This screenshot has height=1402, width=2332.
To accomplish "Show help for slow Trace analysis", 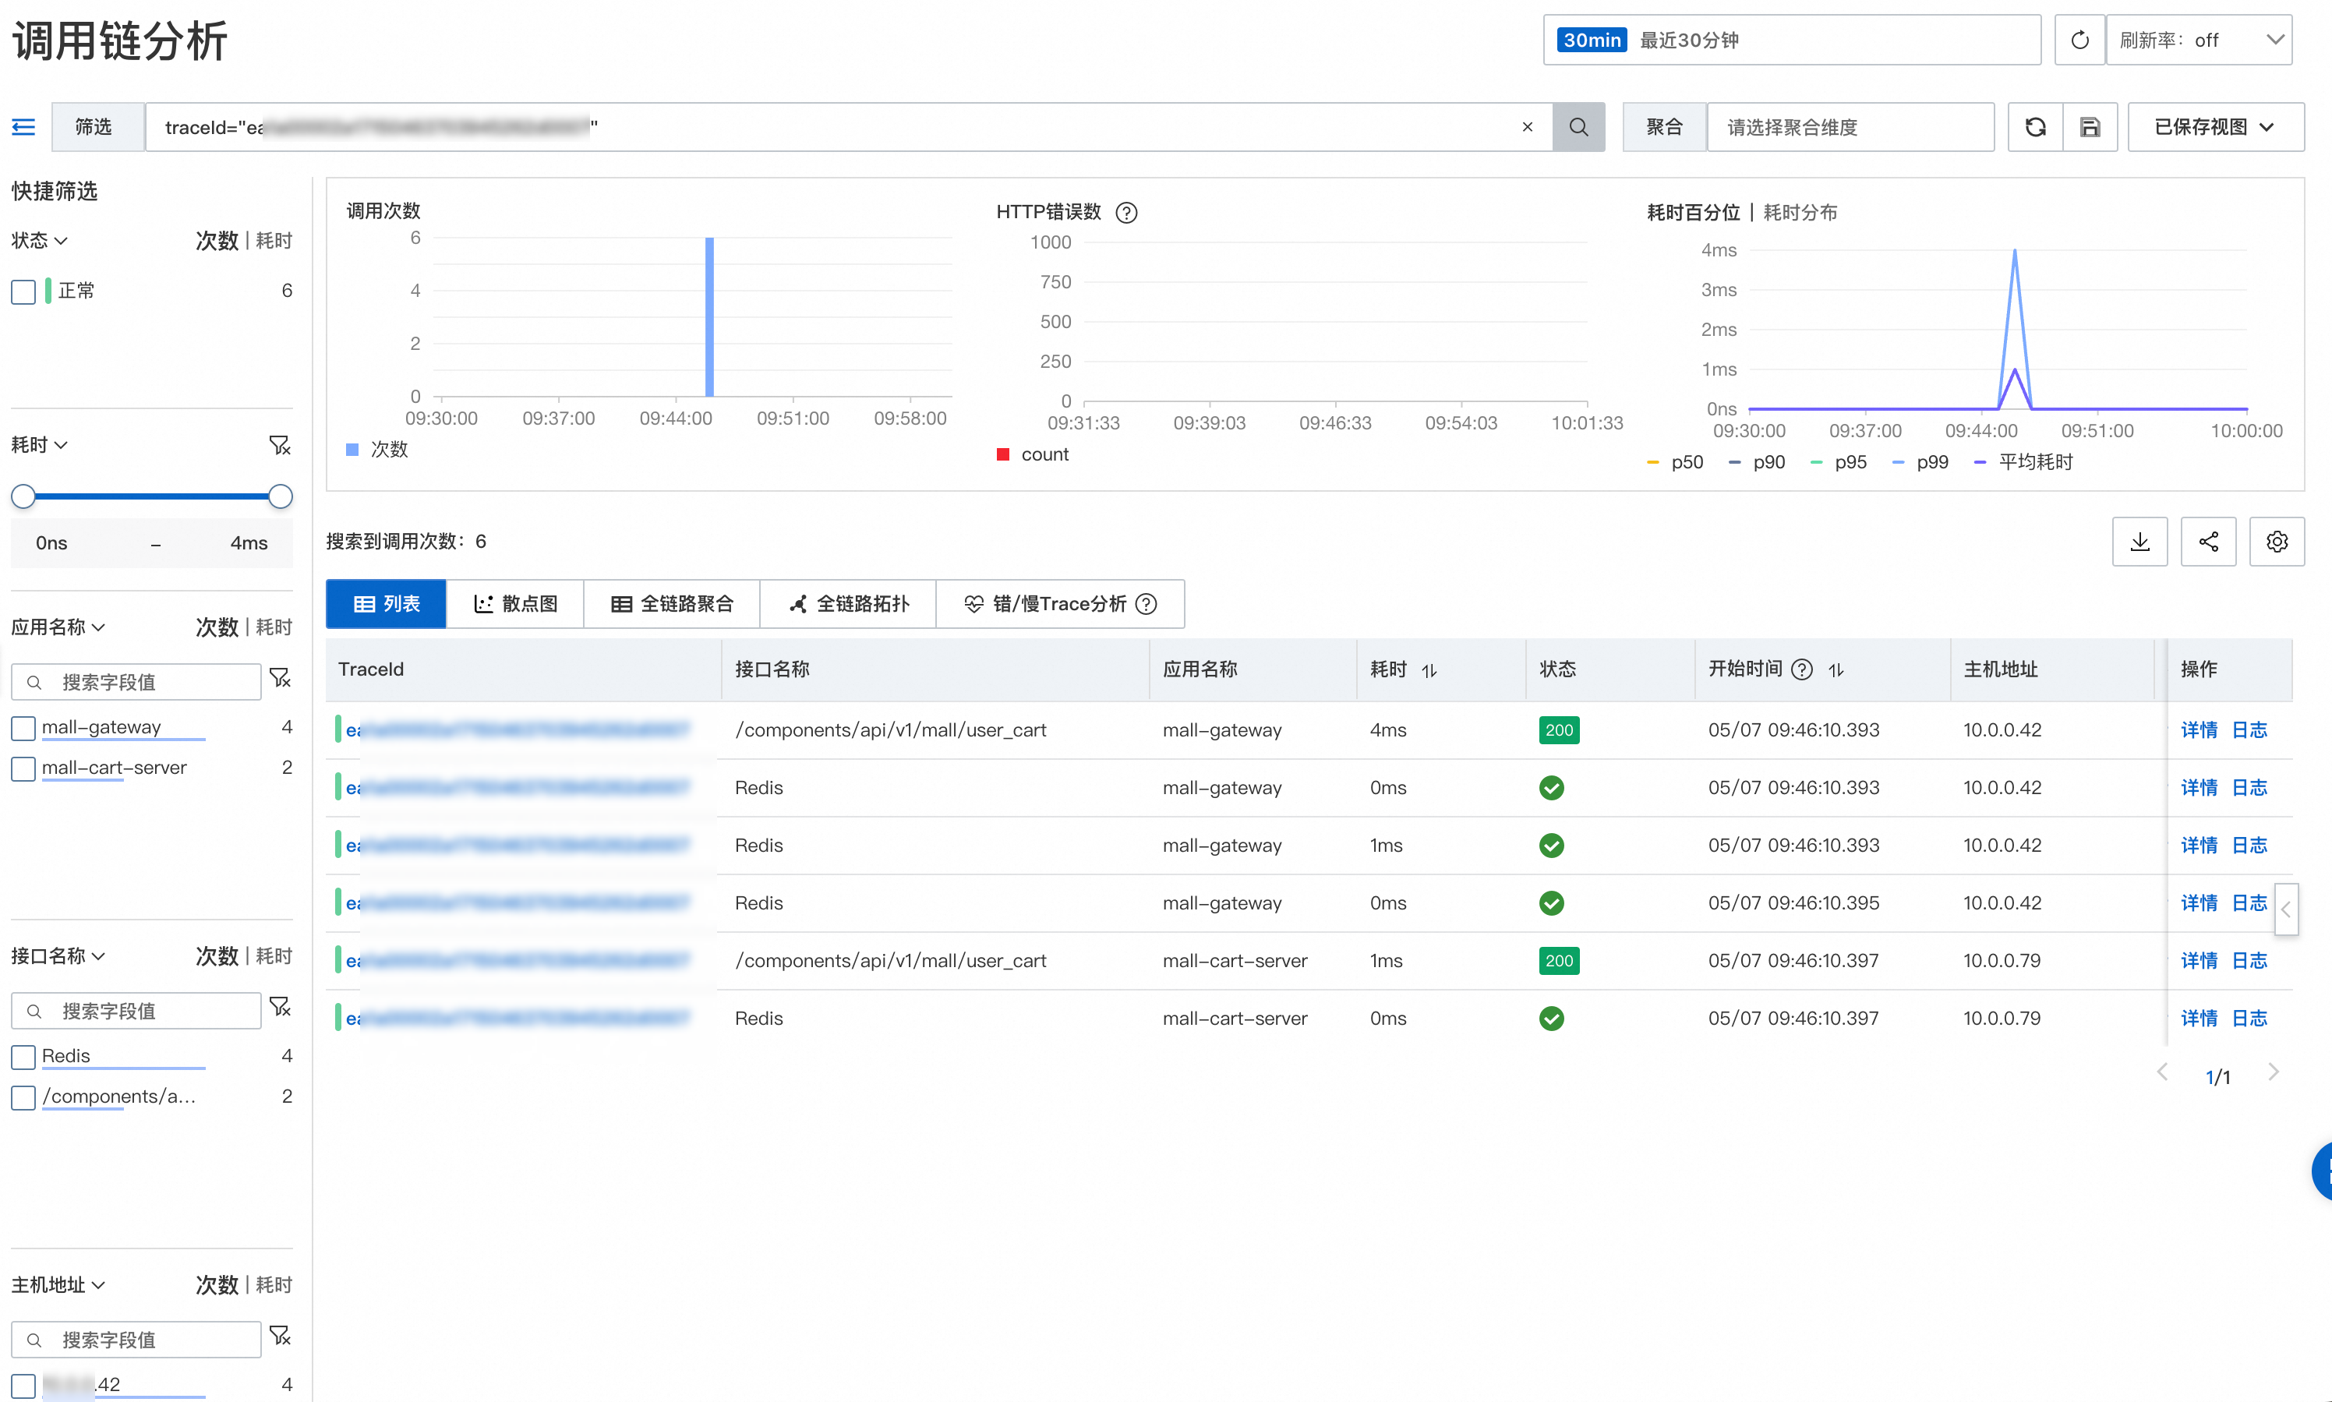I will click(1147, 604).
